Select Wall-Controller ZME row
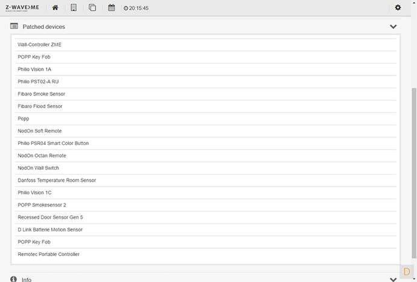 pos(205,45)
